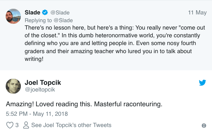Open Slade's profile picture
The height and width of the screenshot is (133, 212).
(x=13, y=16)
